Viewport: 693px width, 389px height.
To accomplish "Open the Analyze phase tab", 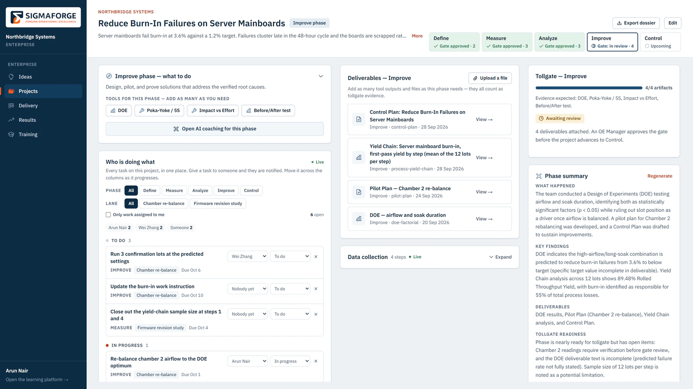I will [560, 42].
